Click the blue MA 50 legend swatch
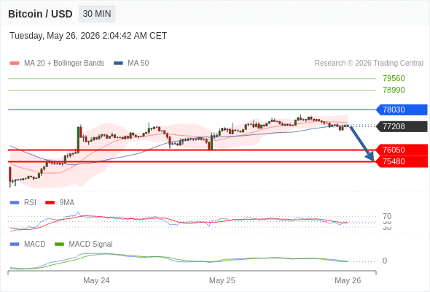The image size is (430, 292). point(118,64)
